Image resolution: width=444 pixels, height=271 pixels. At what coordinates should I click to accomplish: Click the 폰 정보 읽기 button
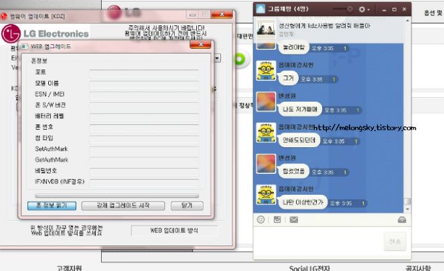(52, 205)
